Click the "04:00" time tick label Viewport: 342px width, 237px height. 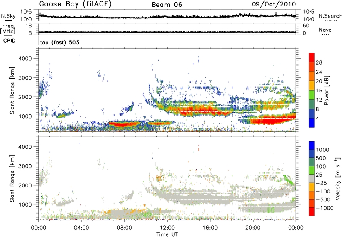tap(81, 228)
